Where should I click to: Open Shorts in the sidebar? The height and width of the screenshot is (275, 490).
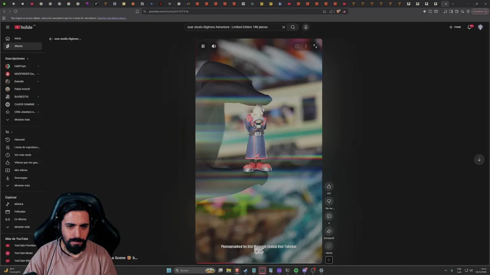23,46
